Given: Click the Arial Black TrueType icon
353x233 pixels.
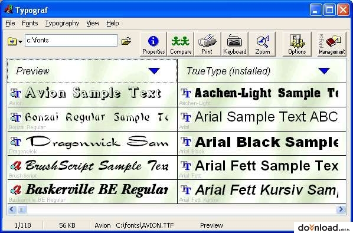Looking at the screenshot, I should click(x=186, y=142).
